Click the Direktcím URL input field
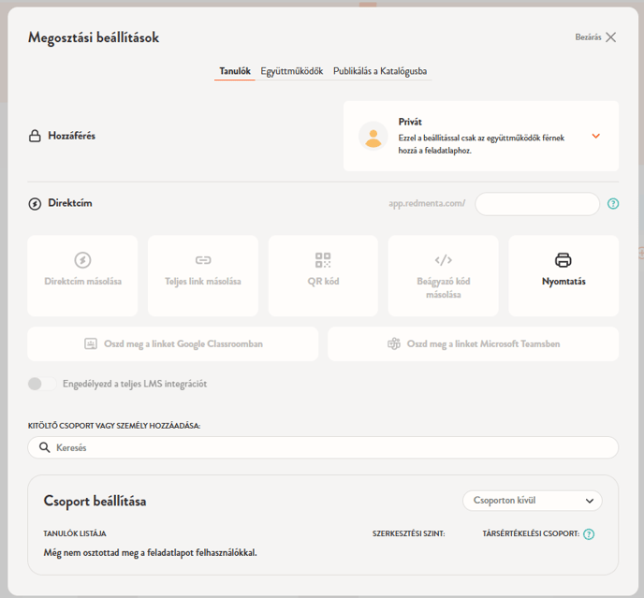Screen dimensions: 644x598 536,204
